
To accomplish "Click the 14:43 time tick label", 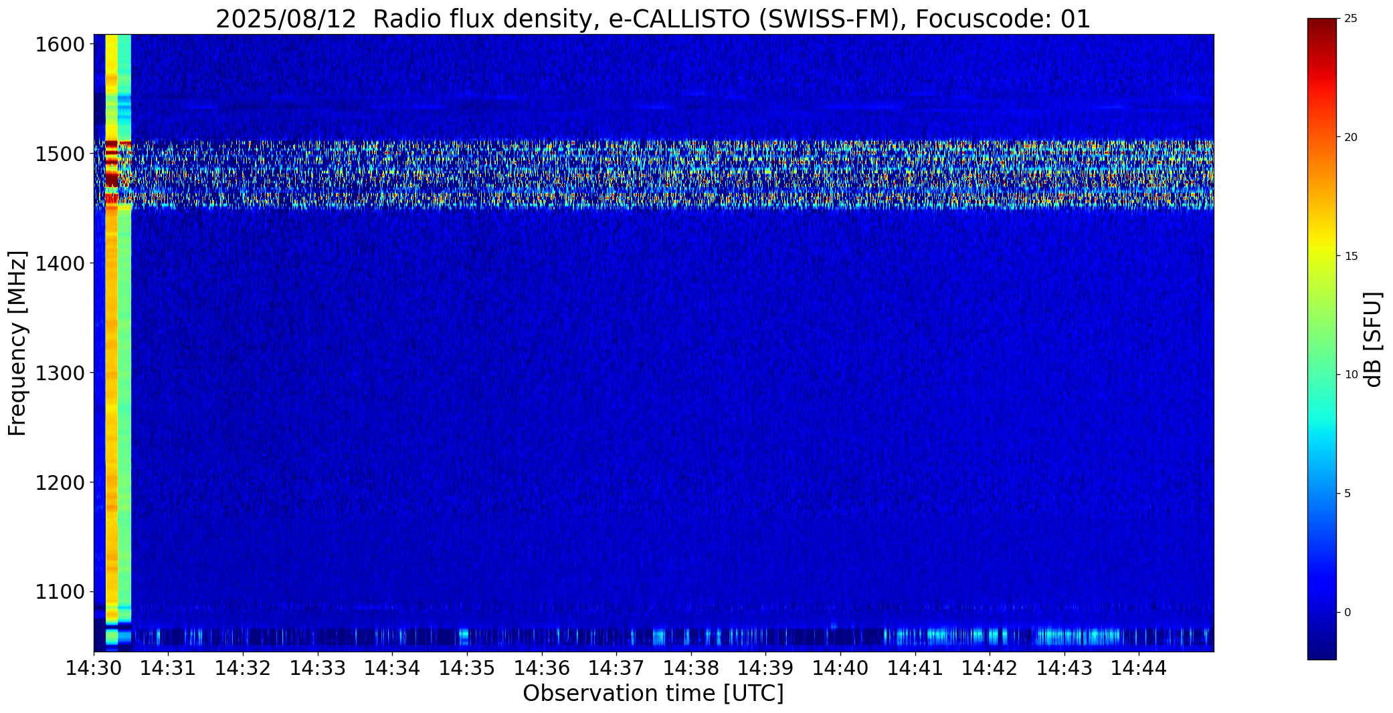I will point(1065,668).
